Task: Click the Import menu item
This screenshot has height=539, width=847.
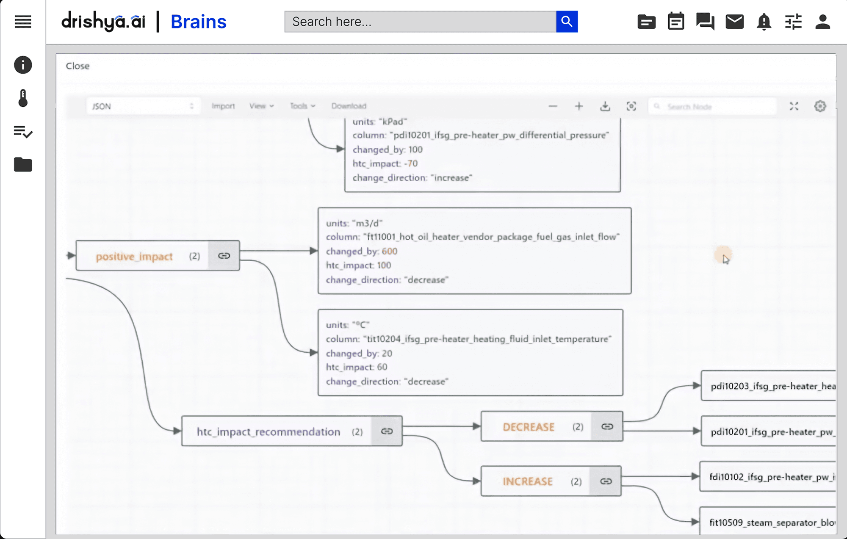Action: tap(223, 106)
